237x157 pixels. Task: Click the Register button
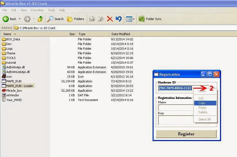coord(186,134)
